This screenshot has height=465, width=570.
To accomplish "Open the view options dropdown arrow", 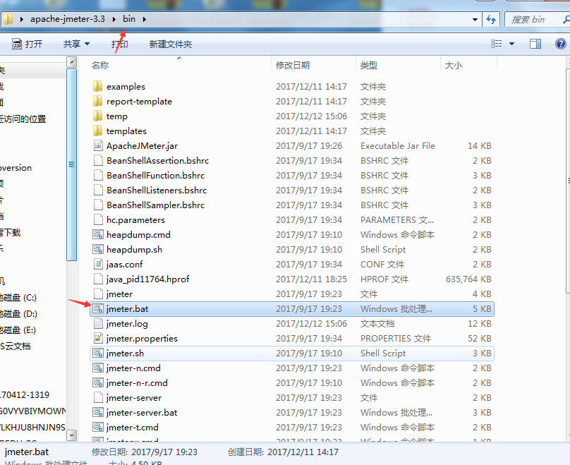I will pos(511,44).
